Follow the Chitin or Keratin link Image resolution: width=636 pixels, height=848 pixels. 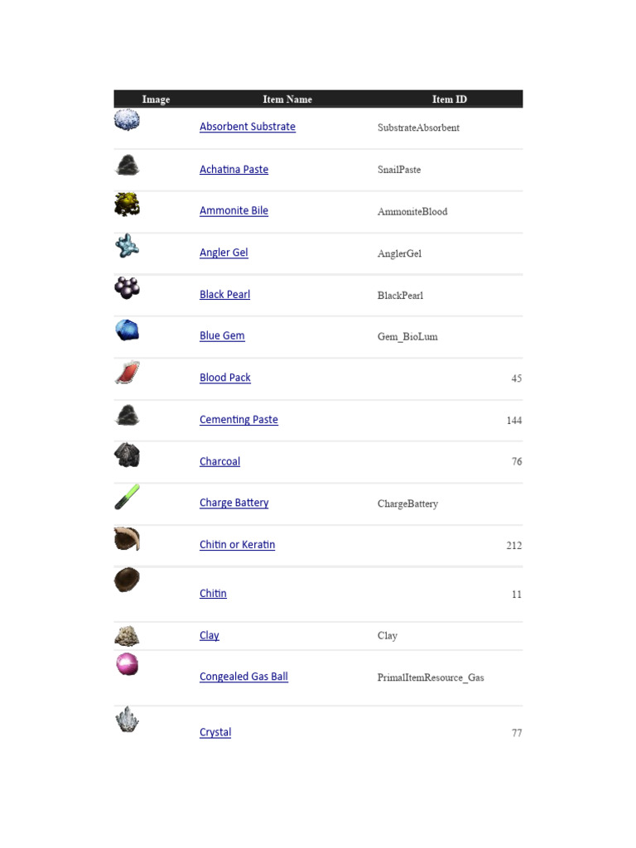click(x=237, y=544)
